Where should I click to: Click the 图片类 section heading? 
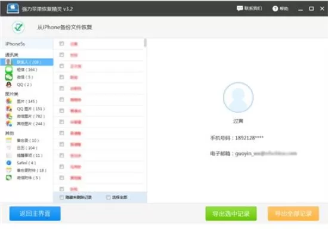pyautogui.click(x=11, y=94)
